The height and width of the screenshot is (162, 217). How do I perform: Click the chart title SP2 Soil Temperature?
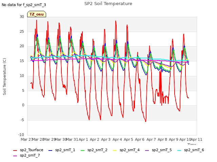coord(108,4)
